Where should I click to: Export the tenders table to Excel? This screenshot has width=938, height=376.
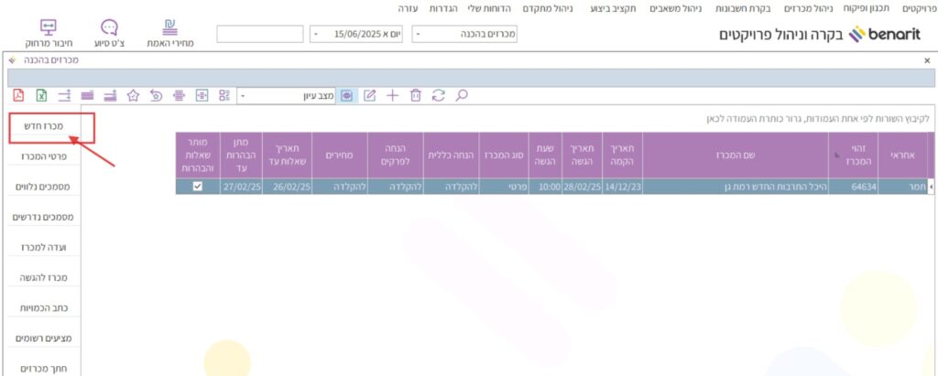(41, 95)
